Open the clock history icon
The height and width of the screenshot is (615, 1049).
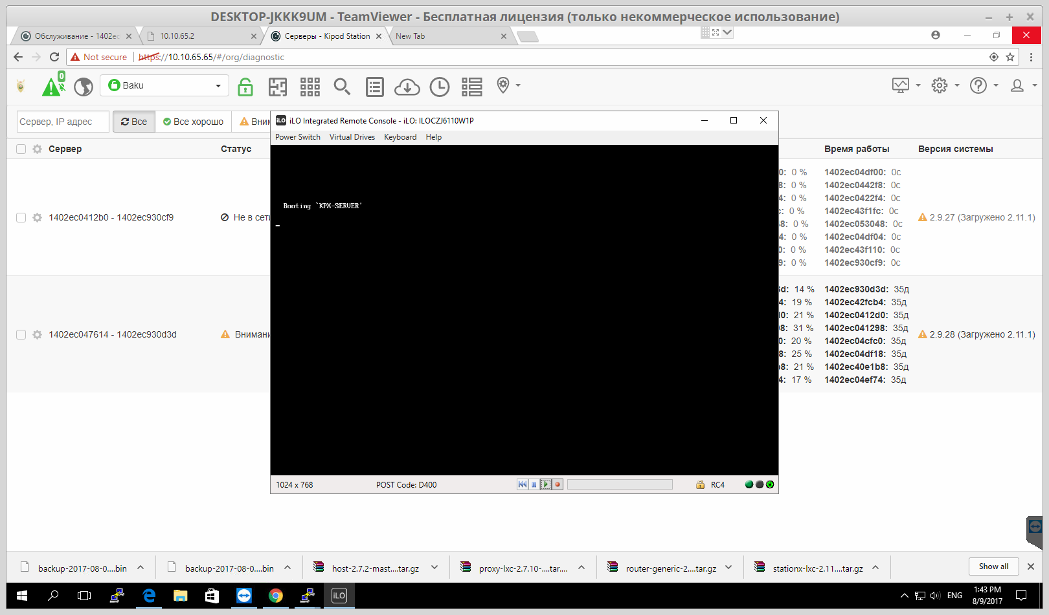click(x=440, y=87)
